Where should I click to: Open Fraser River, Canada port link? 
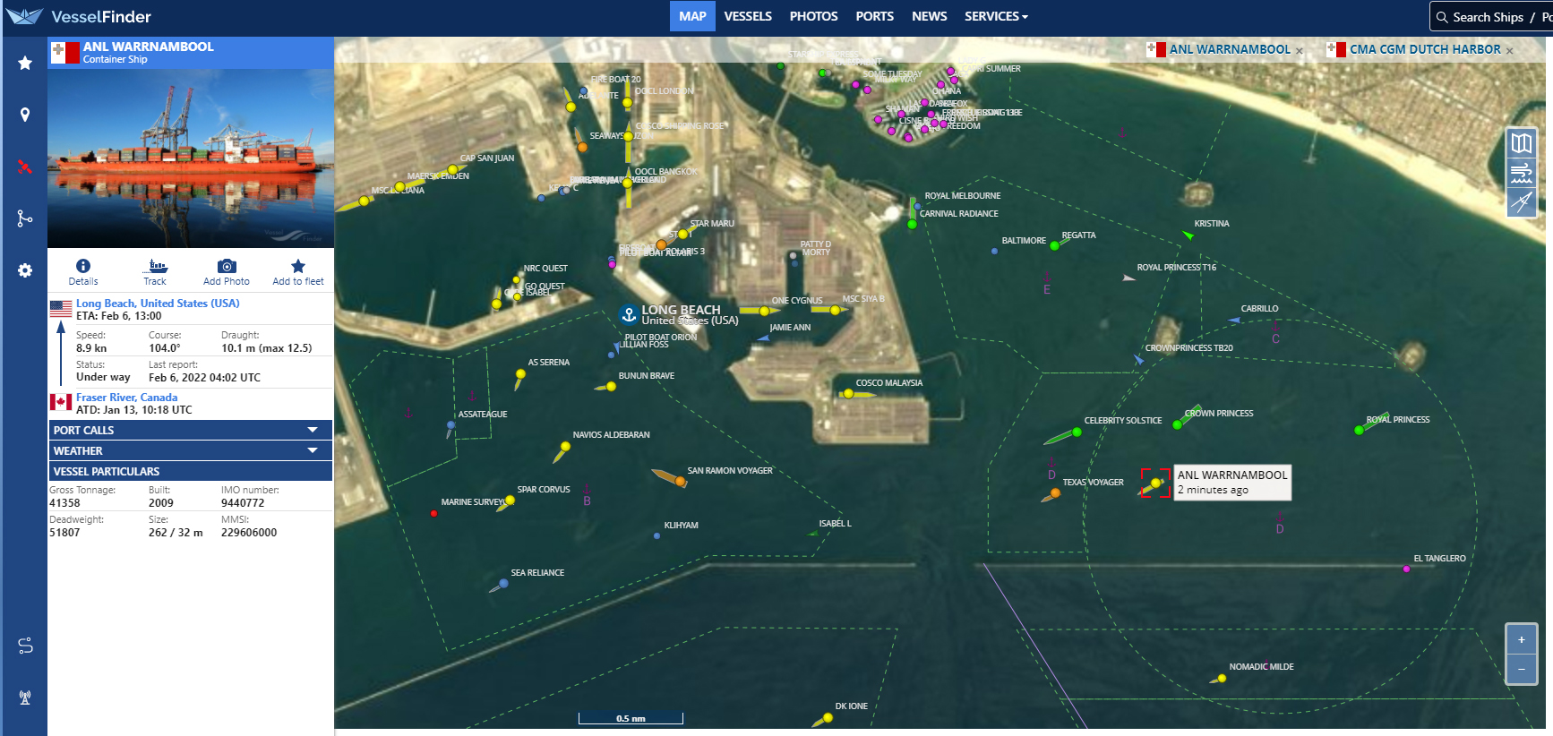coord(126,398)
